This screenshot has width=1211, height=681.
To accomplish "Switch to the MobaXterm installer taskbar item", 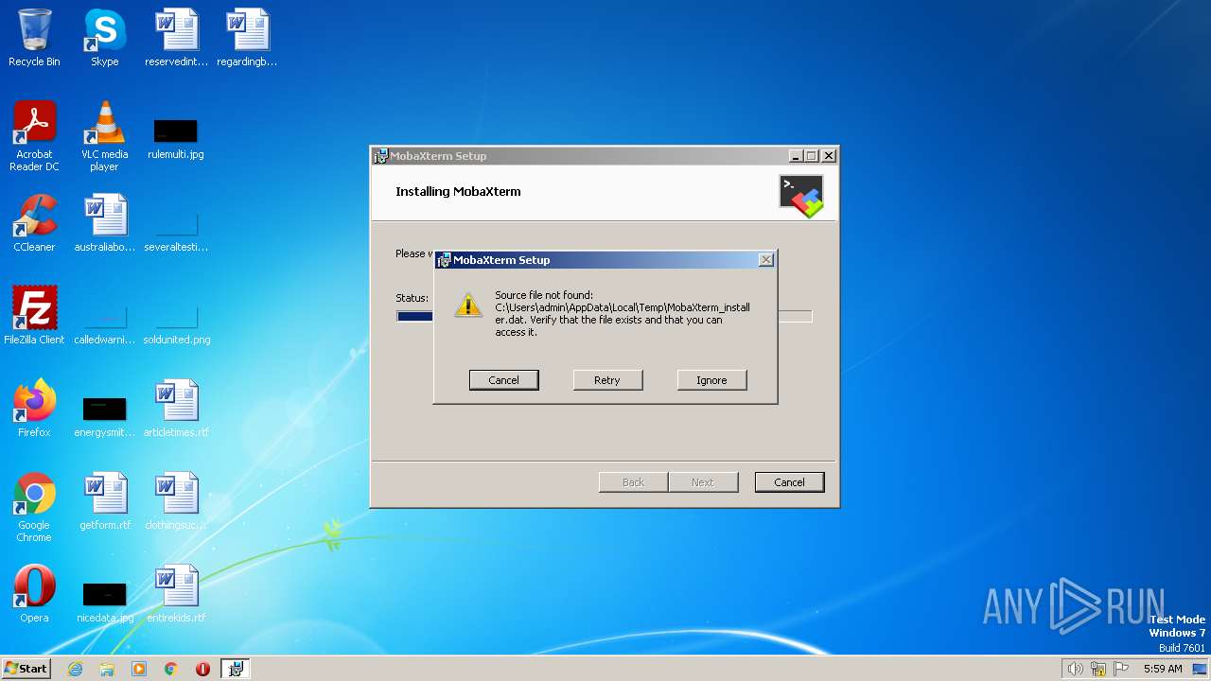I will [235, 669].
